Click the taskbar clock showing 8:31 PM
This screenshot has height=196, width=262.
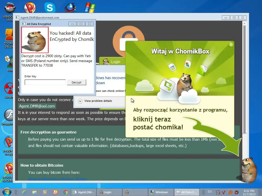click(x=249, y=192)
